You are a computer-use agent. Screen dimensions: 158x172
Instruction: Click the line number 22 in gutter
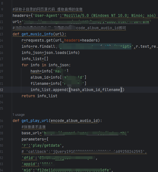click(x=1, y=90)
